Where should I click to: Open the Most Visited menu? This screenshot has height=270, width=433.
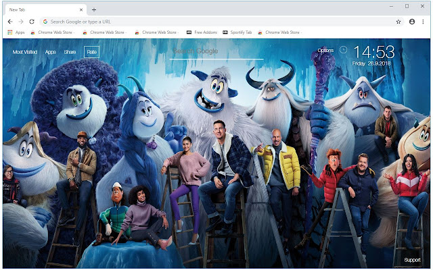[x=25, y=52]
